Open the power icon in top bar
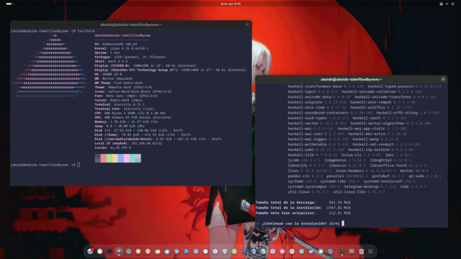Viewport: 461px width, 259px height. click(453, 4)
